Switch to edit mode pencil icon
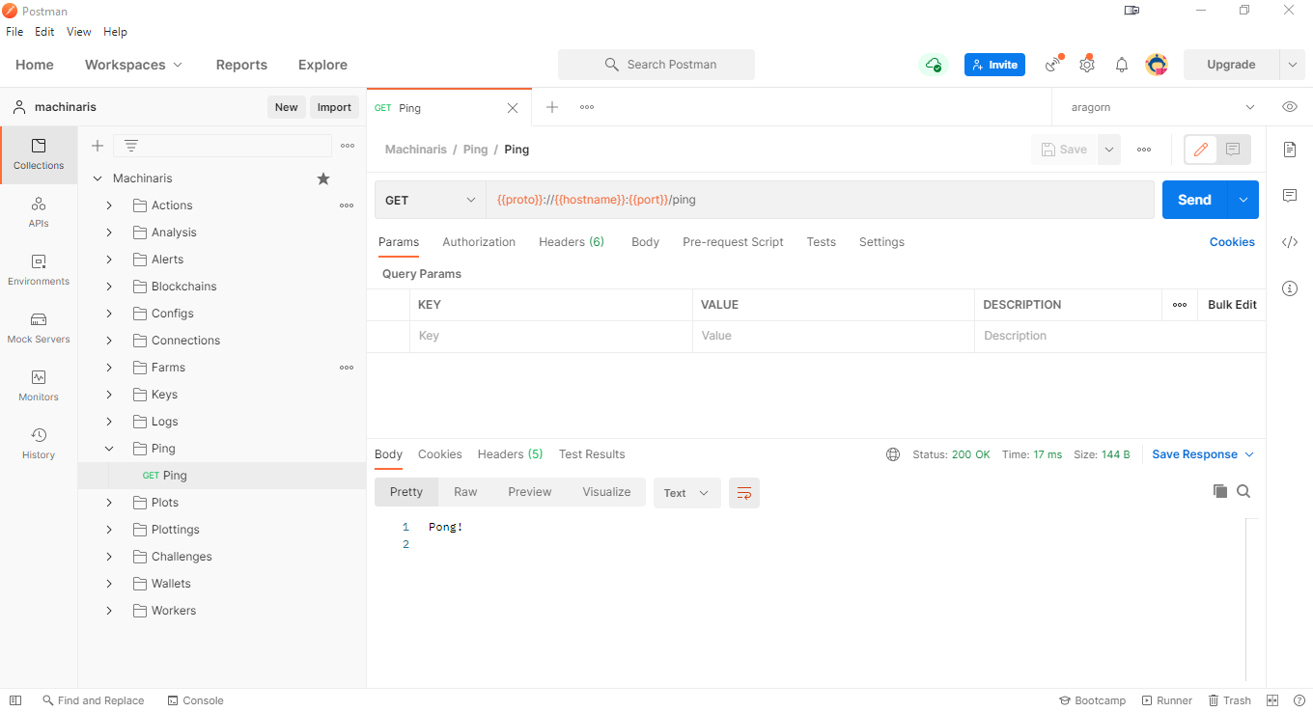Viewport: 1313px width, 712px height. 1201,150
